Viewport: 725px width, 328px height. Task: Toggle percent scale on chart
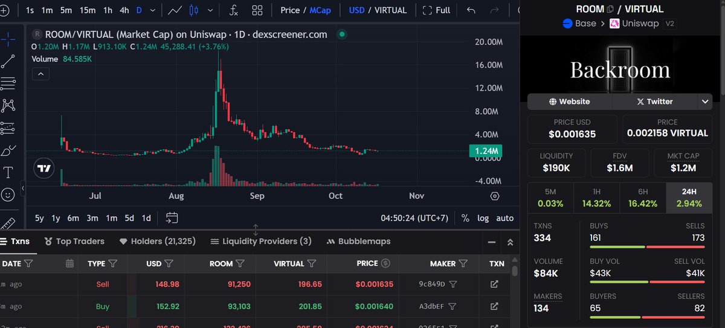tap(465, 218)
